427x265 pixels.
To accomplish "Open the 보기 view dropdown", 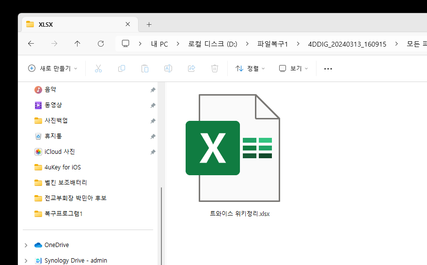I will (x=294, y=68).
